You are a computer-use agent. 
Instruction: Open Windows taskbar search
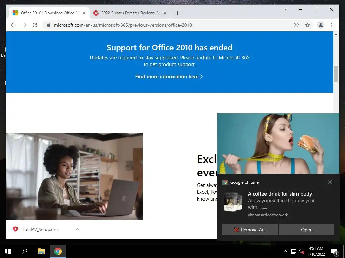[x=24, y=251]
